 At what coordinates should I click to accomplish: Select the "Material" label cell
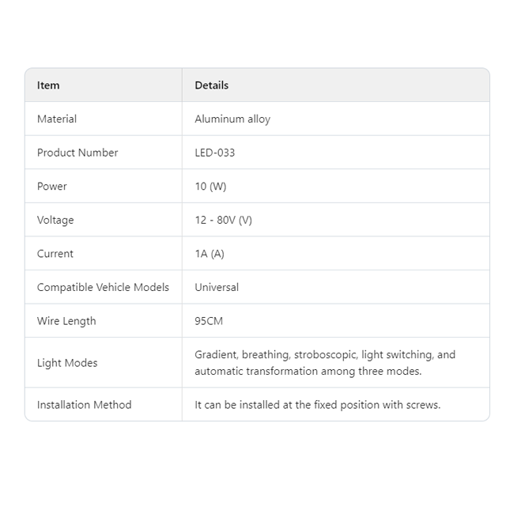pos(57,119)
